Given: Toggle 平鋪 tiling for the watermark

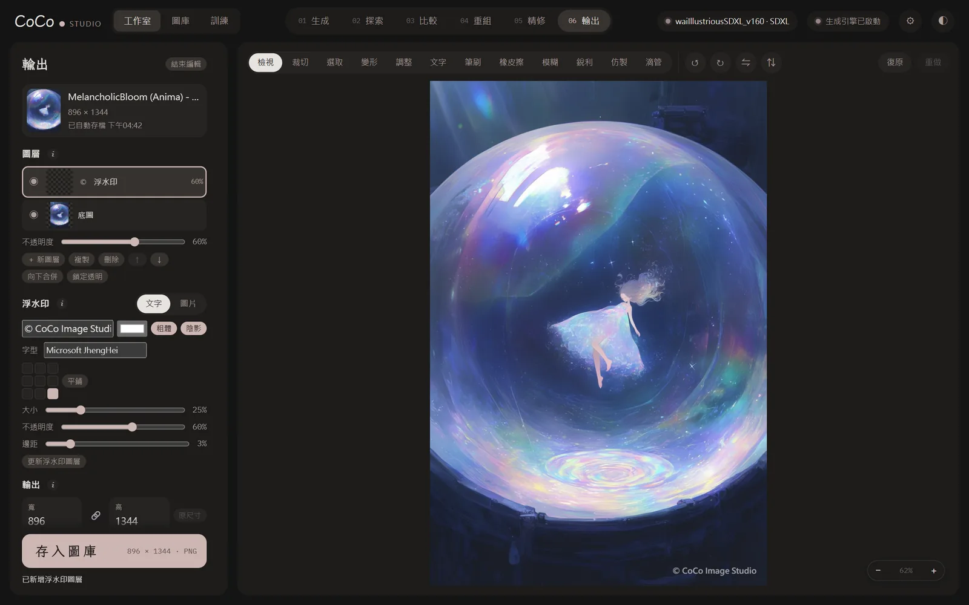Looking at the screenshot, I should click(x=75, y=381).
